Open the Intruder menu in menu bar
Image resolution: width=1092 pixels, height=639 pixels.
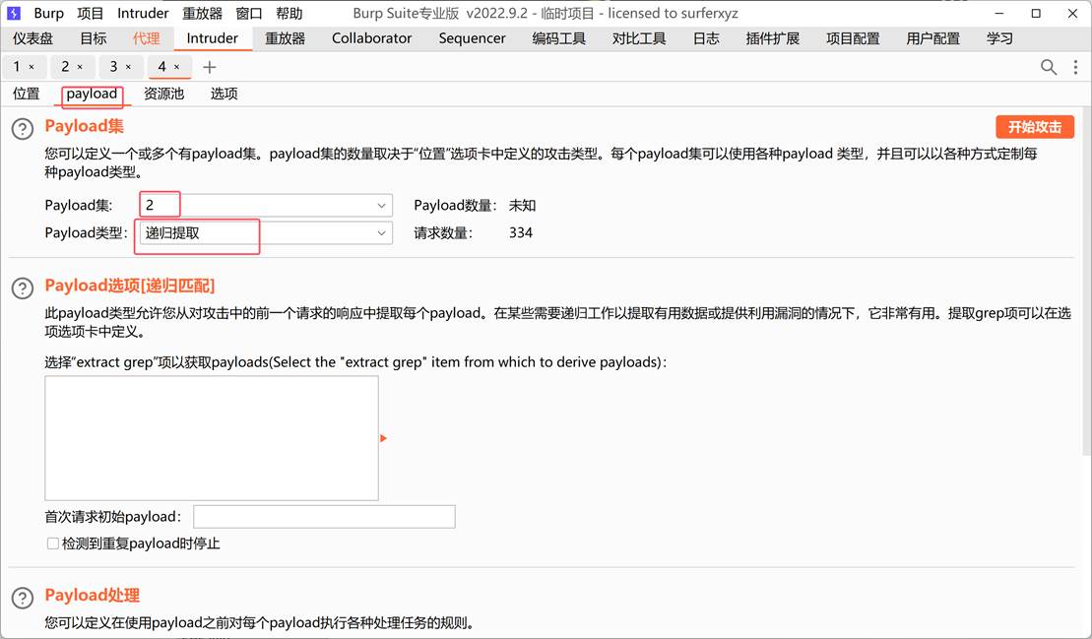[x=143, y=13]
